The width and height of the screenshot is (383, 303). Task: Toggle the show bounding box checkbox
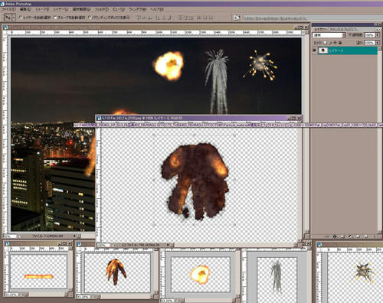coord(90,18)
